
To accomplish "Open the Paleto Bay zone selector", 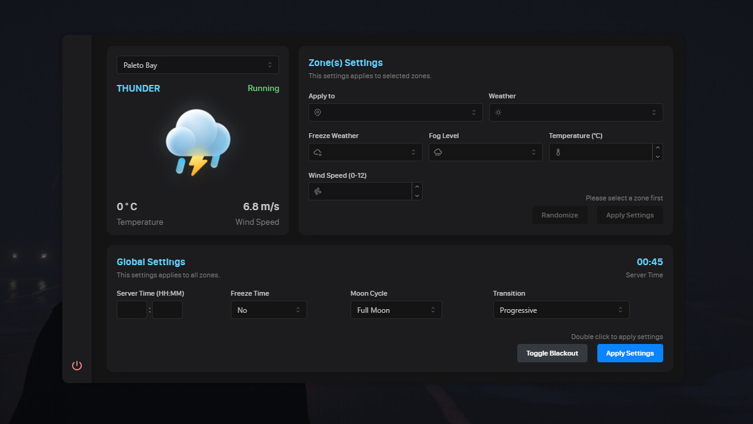I will 198,65.
